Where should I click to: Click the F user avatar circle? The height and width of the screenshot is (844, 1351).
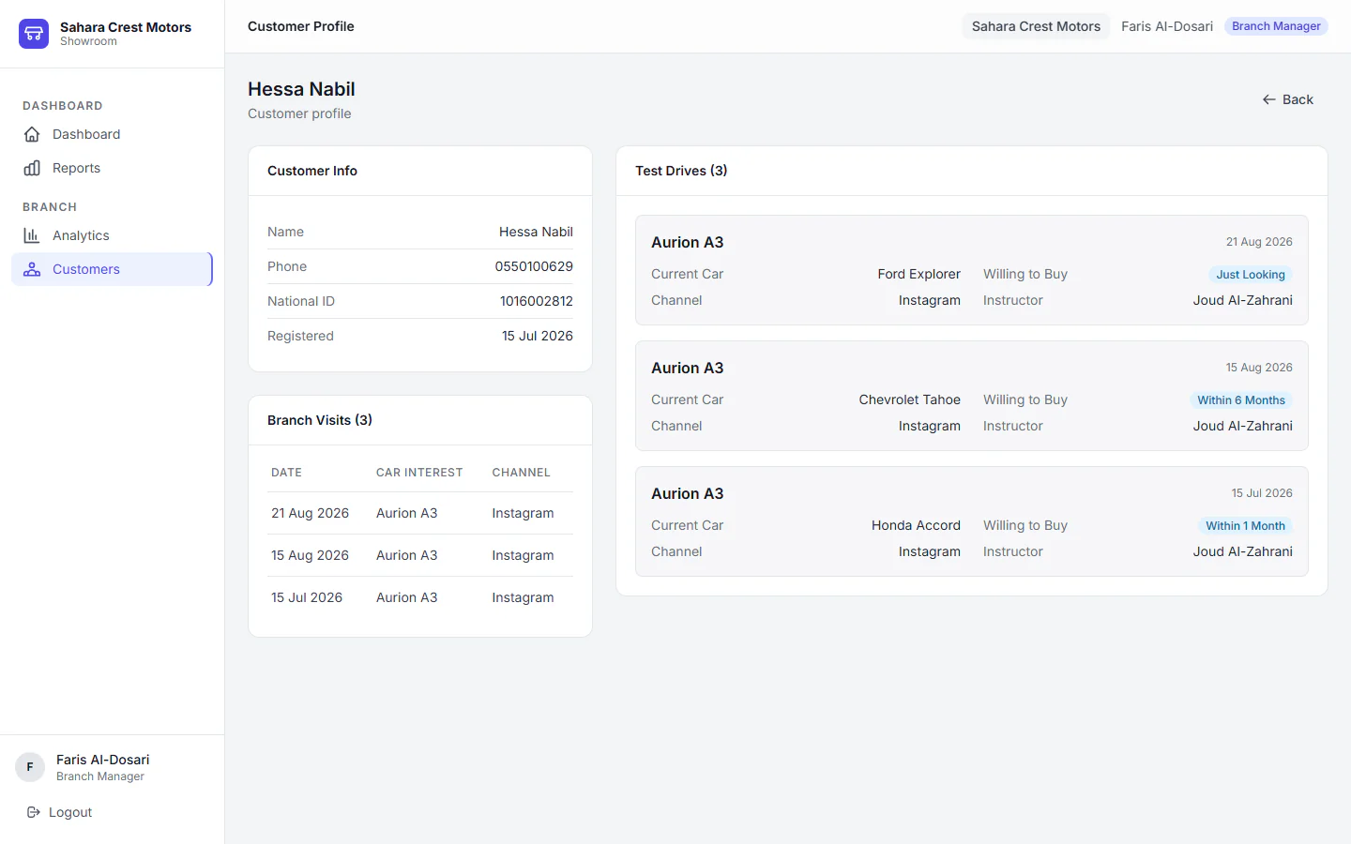30,767
